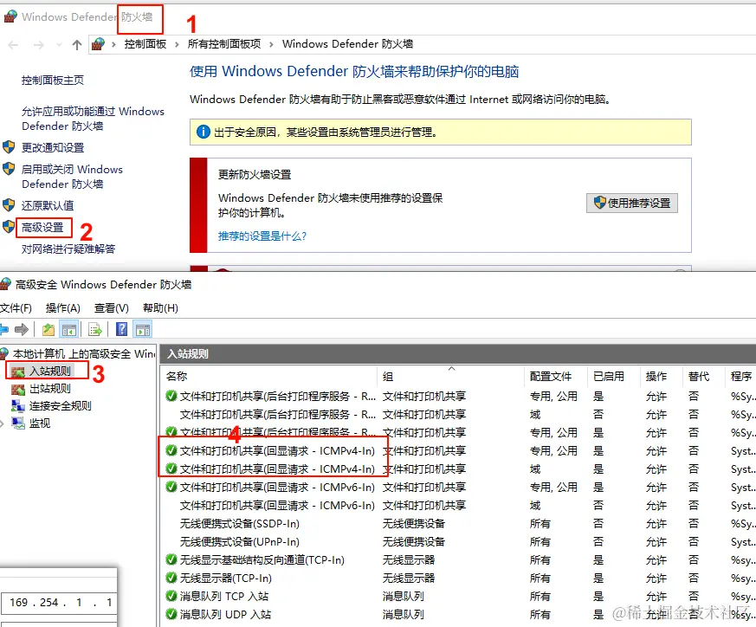Image resolution: width=756 pixels, height=627 pixels.
Task: Expand the chevron after 所有控制面板项 breadcrumb
Action: tap(271, 44)
